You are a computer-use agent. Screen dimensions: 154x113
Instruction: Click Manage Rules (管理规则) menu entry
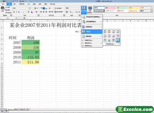[92, 46]
